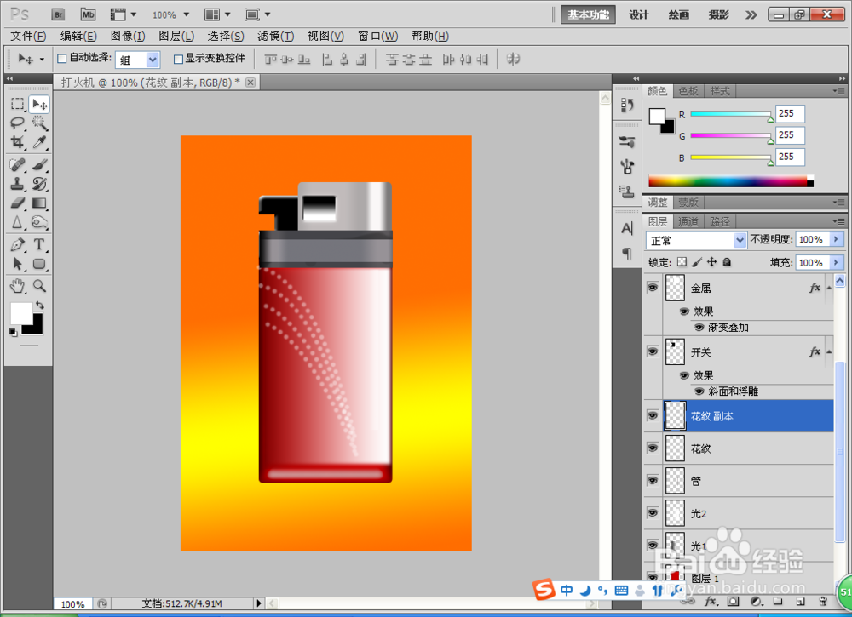Select the Hand tool
The width and height of the screenshot is (852, 617).
coord(17,285)
